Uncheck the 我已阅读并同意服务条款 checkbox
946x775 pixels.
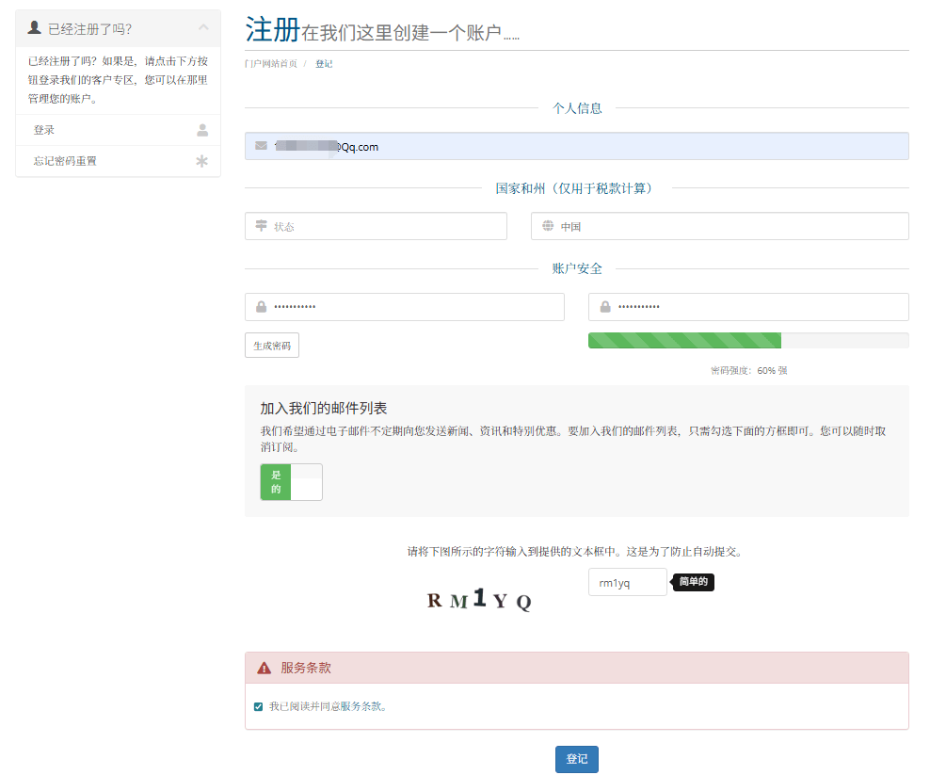259,706
